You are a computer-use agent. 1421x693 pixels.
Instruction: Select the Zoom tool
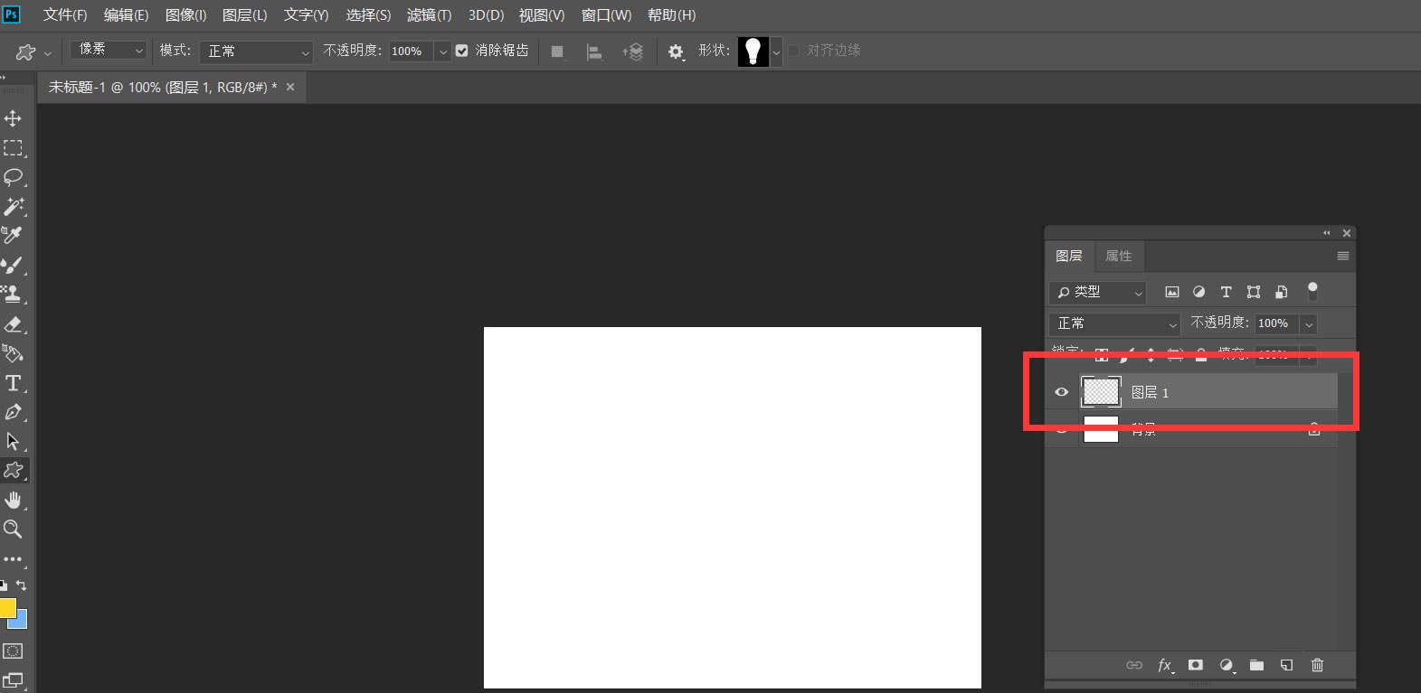(13, 529)
